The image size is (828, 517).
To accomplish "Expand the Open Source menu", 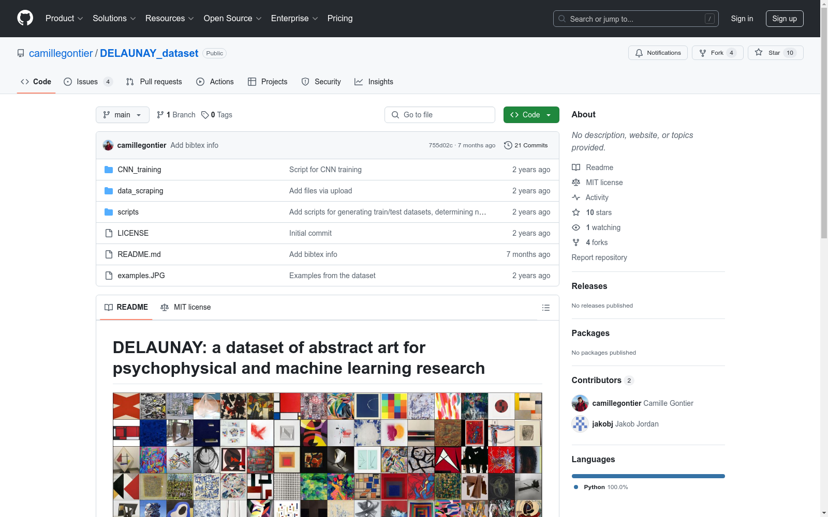I will pyautogui.click(x=233, y=19).
